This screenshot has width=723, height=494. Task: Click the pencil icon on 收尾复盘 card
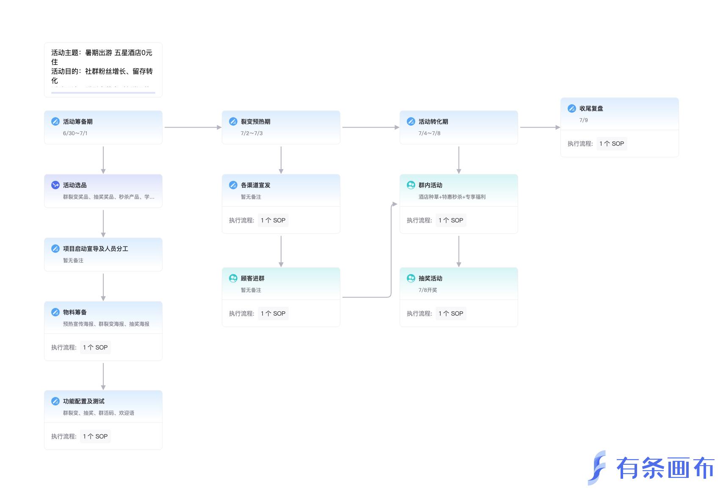pyautogui.click(x=572, y=108)
